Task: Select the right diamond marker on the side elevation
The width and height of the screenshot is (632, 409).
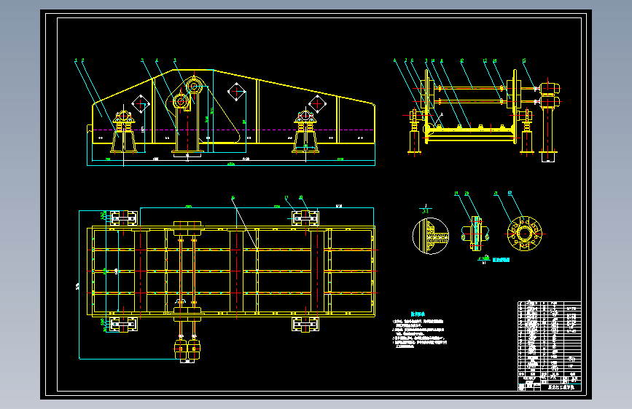Action: [x=317, y=104]
